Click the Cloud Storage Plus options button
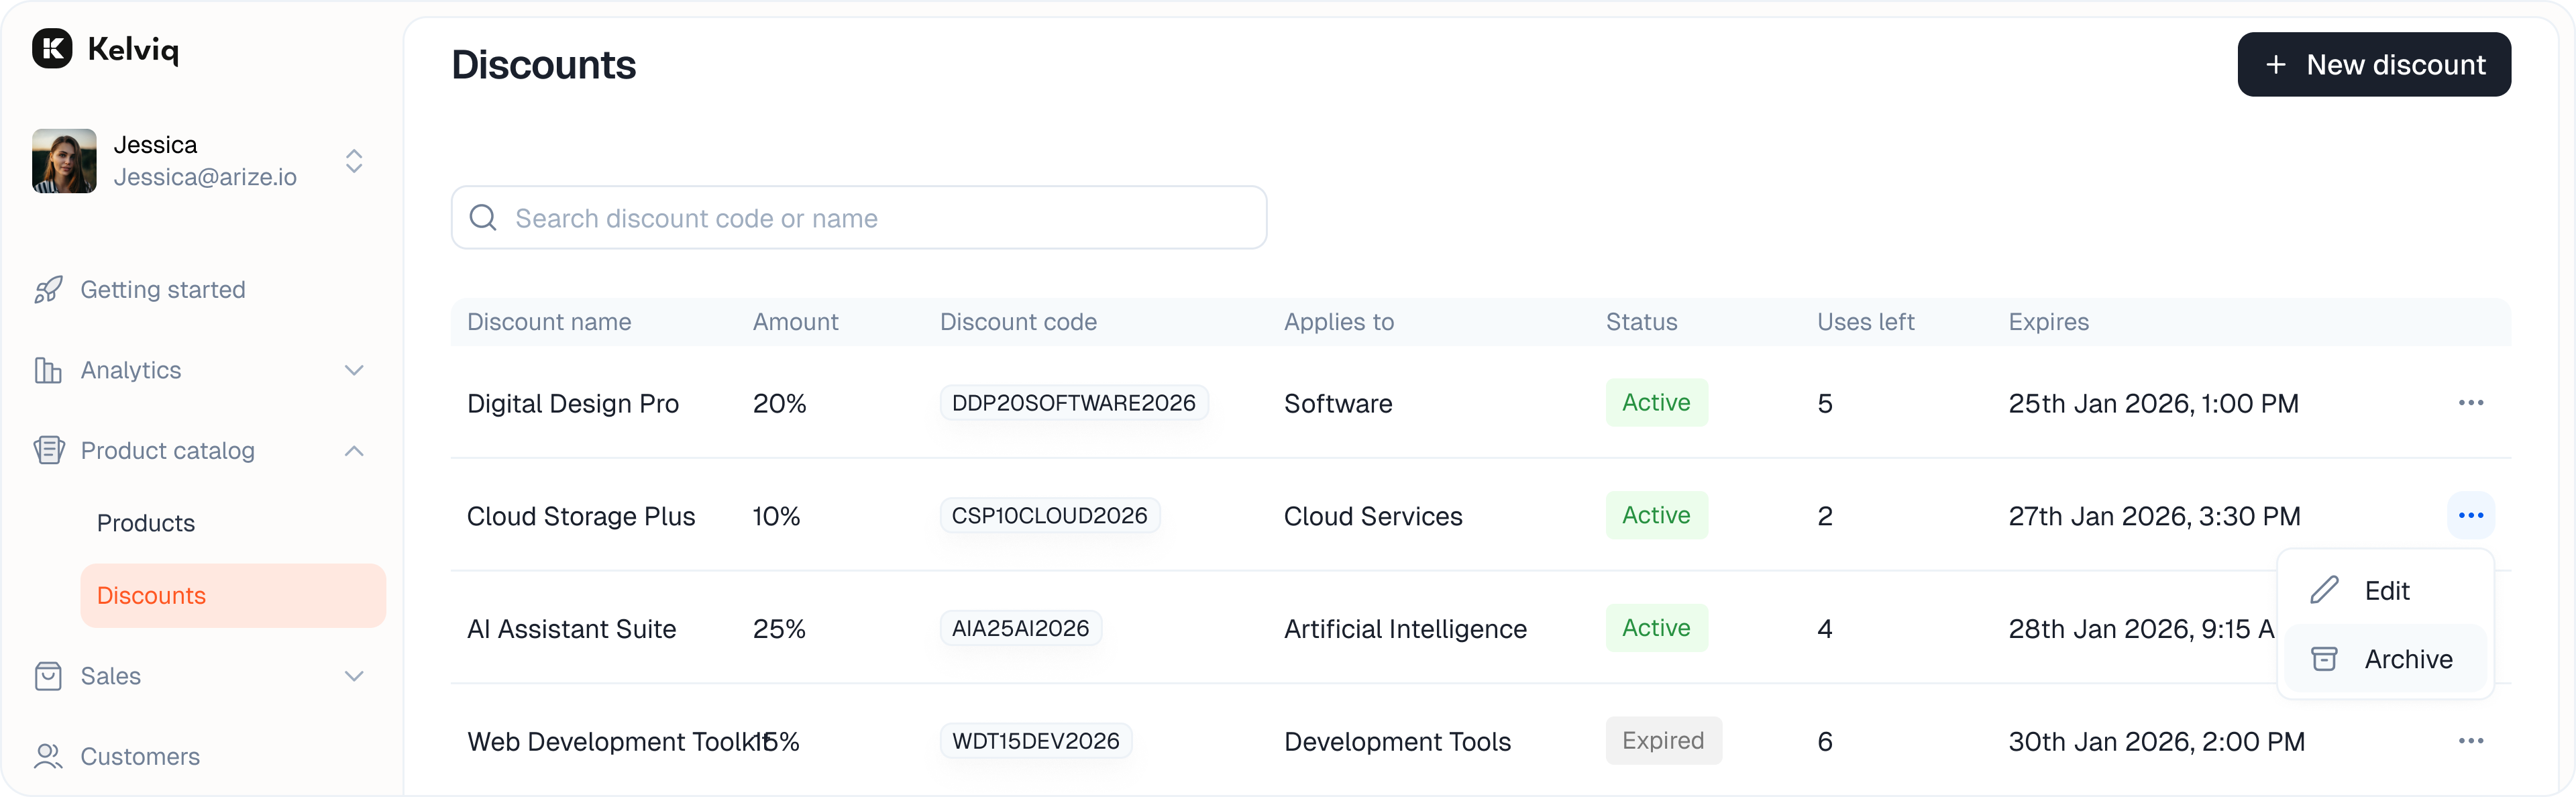 (x=2470, y=516)
